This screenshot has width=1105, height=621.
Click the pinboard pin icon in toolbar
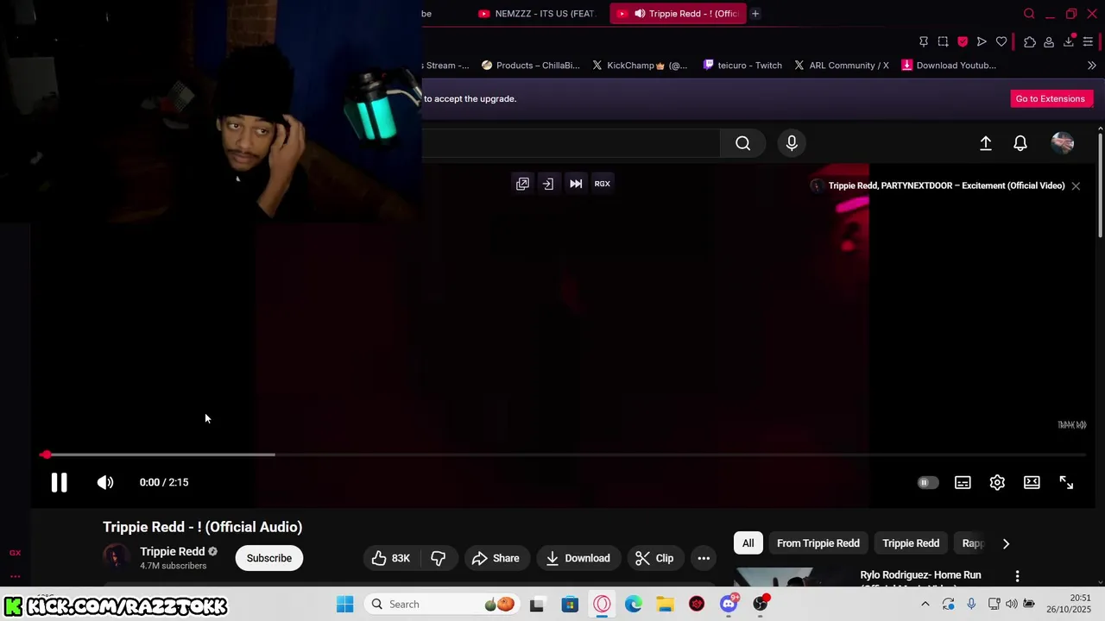[x=924, y=41]
